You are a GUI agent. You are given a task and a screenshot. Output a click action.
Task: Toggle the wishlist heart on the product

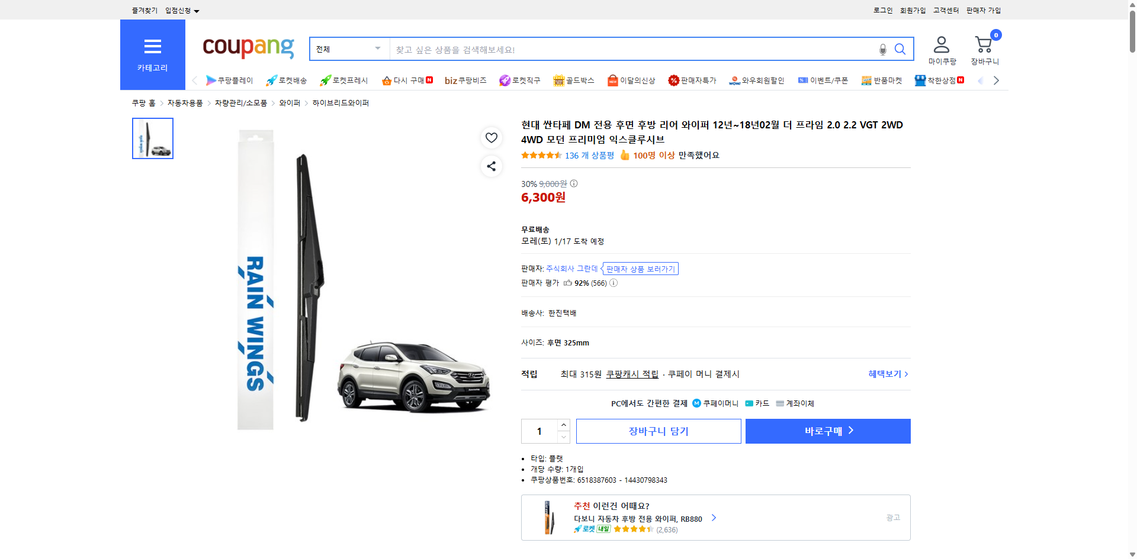[x=491, y=138]
